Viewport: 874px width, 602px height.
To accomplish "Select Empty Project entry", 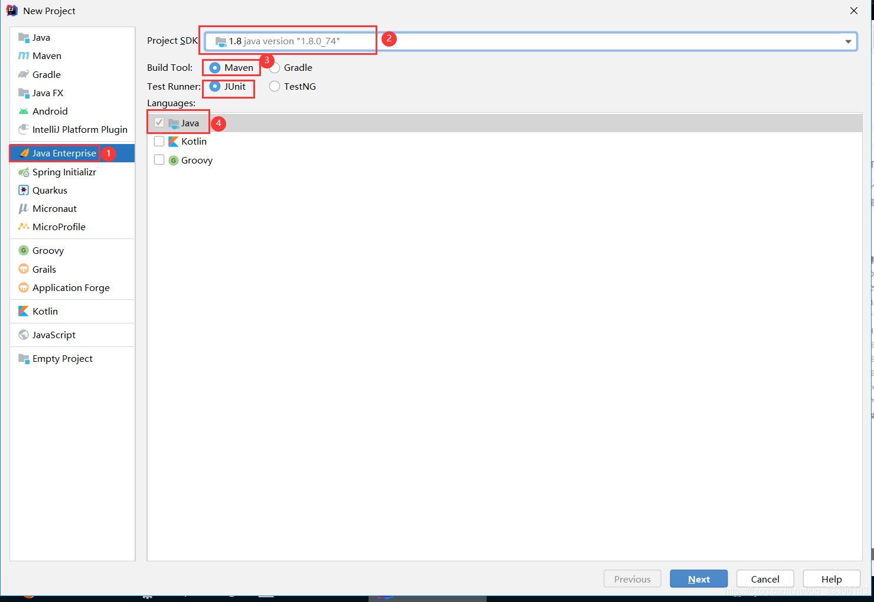I will [72, 358].
